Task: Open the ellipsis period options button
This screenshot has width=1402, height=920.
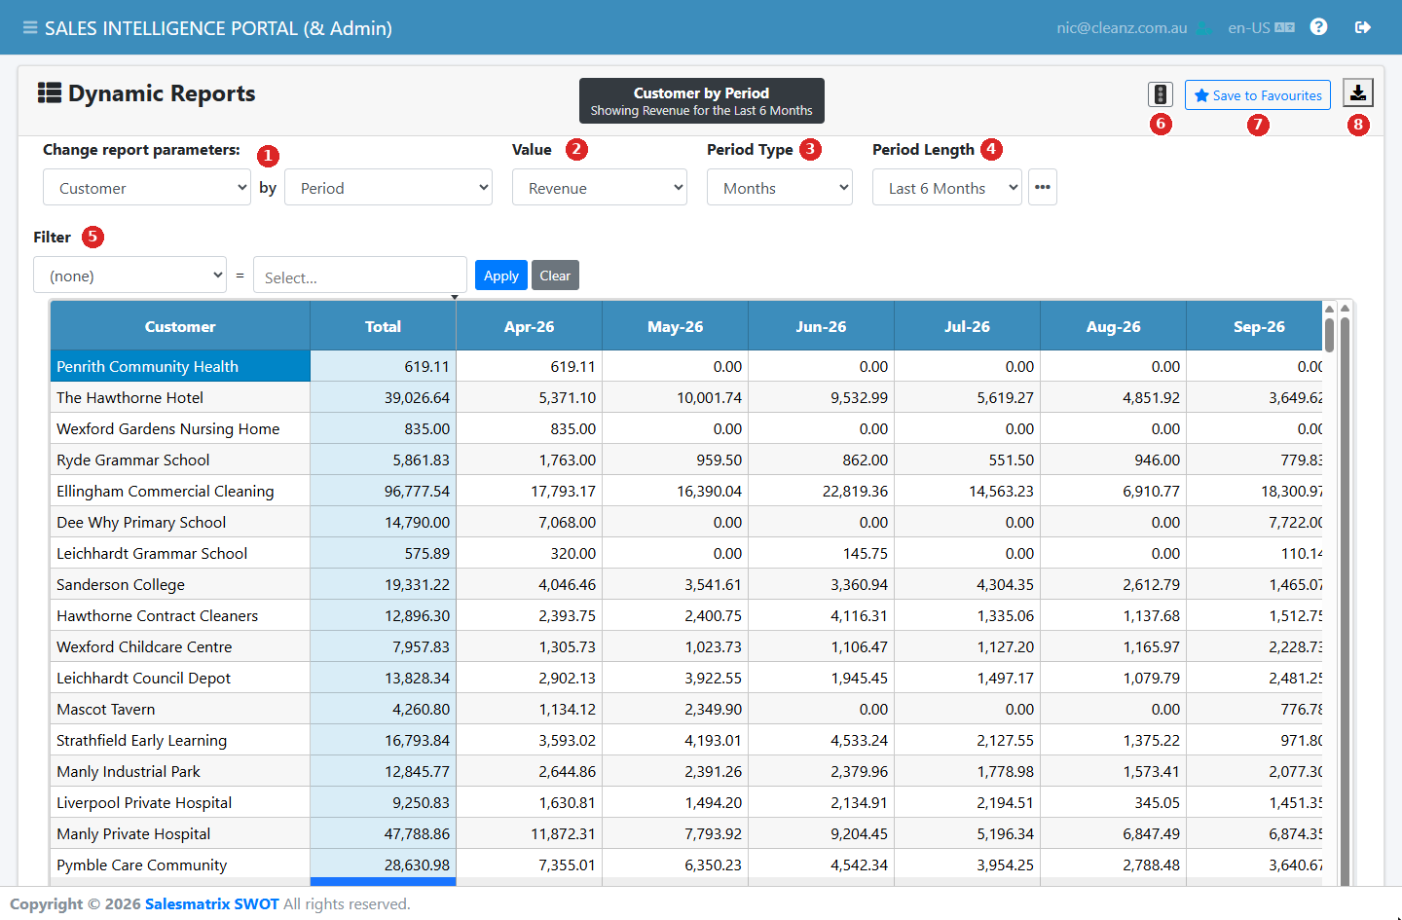Action: click(x=1043, y=187)
